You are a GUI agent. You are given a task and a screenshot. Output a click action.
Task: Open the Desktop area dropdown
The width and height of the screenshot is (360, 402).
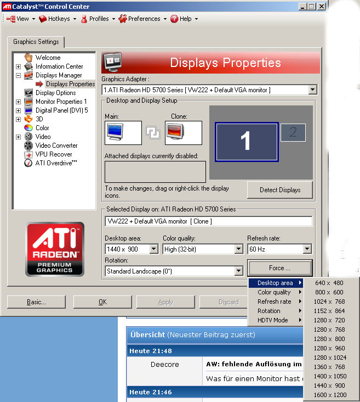154,249
